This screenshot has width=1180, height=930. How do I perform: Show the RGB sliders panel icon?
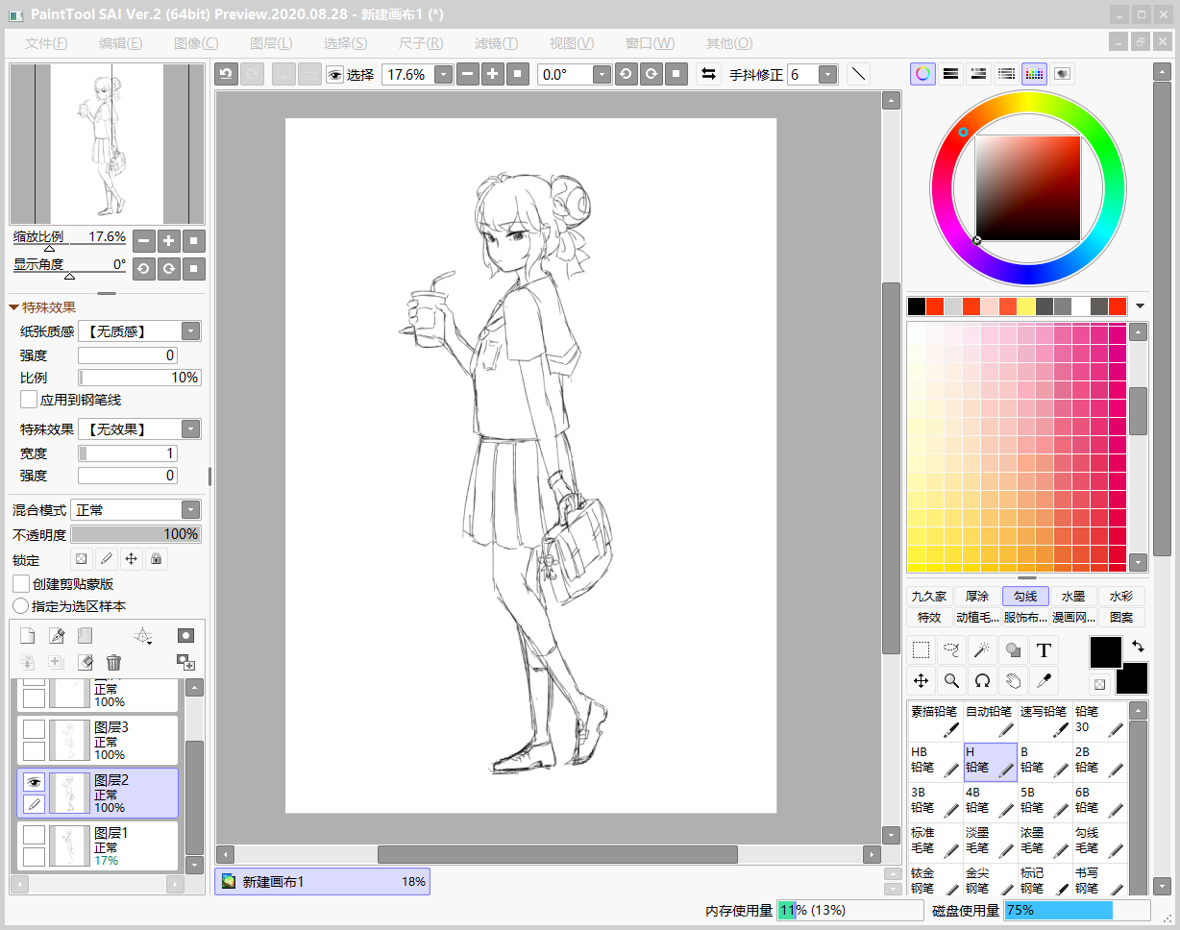950,73
